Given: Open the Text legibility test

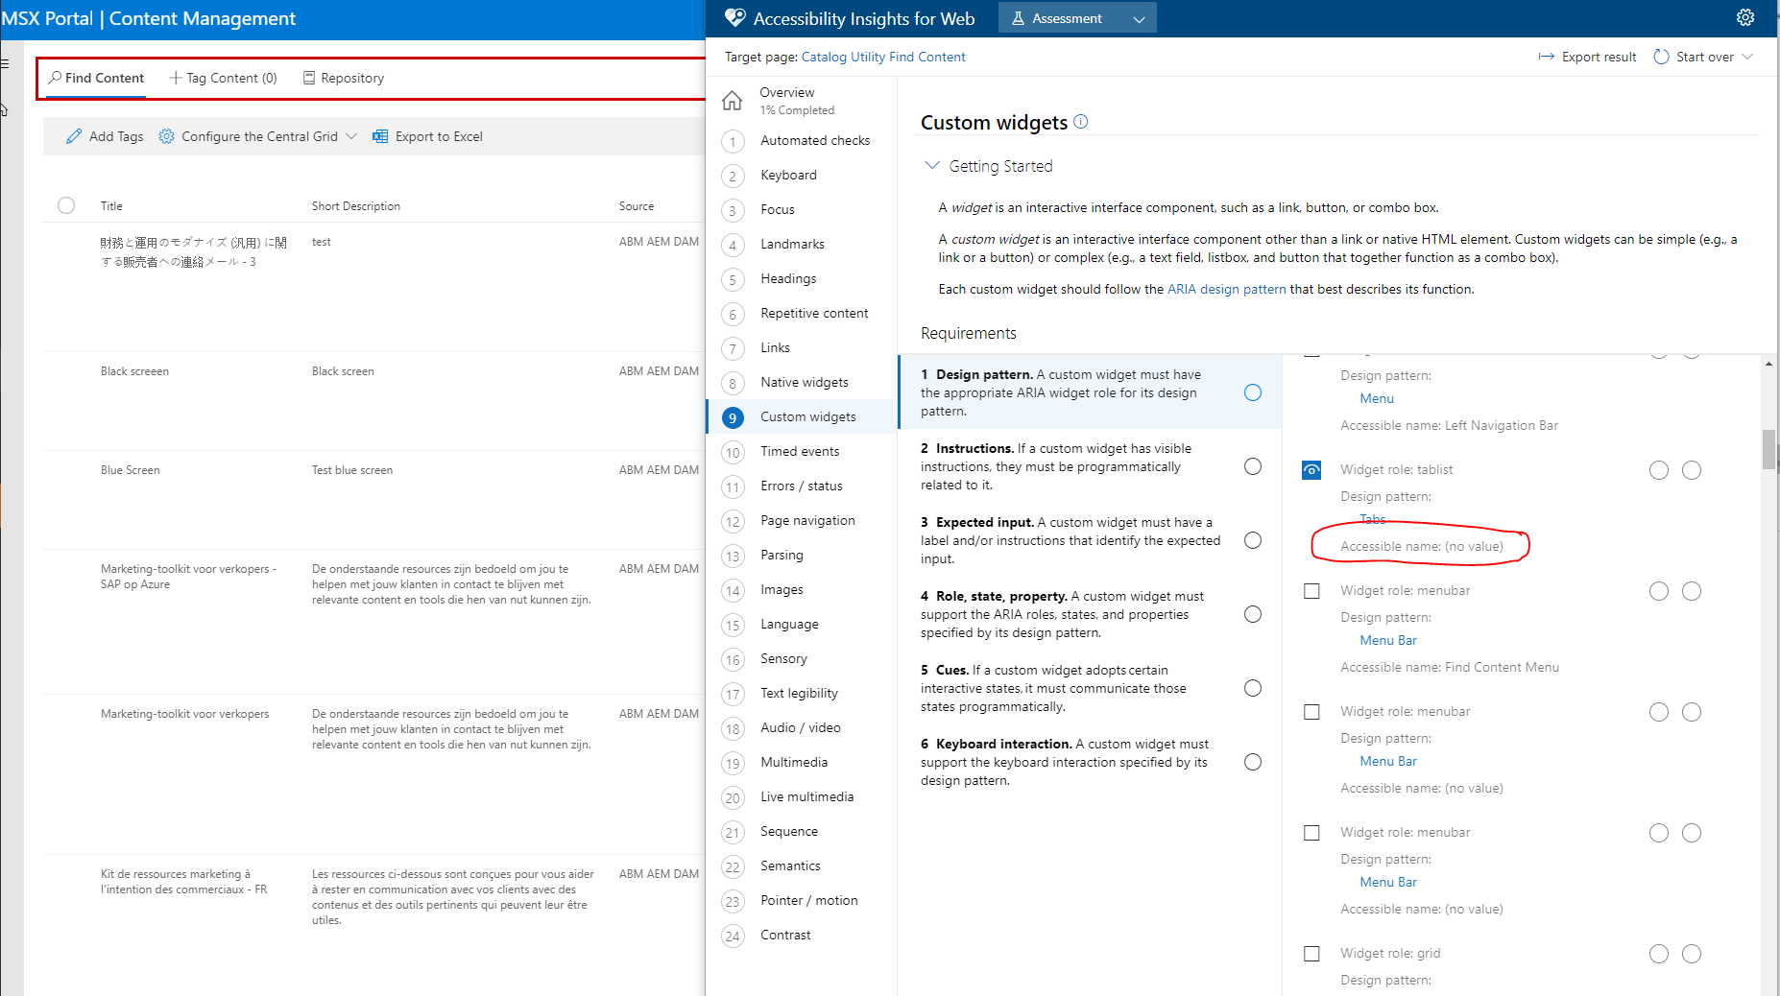Looking at the screenshot, I should pos(799,693).
